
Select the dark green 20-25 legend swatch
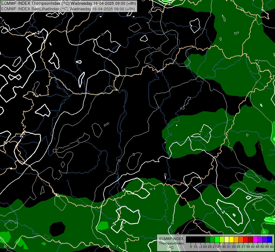(208, 239)
